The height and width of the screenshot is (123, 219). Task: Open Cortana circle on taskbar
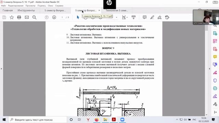71,120
